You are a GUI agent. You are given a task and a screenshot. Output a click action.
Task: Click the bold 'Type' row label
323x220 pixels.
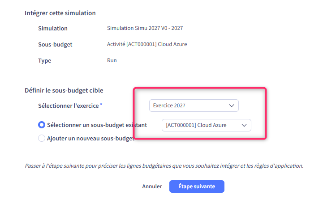tap(45, 61)
